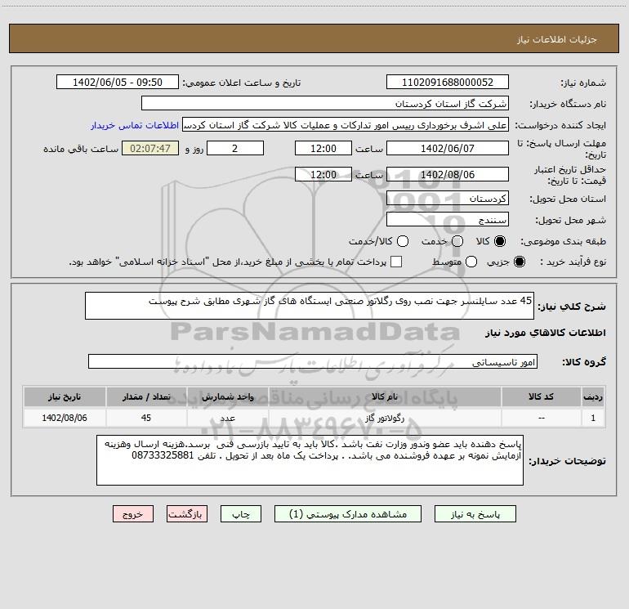Screen dimensions: 629x609
Task: Click the خروج exit button
Action: pos(133,514)
